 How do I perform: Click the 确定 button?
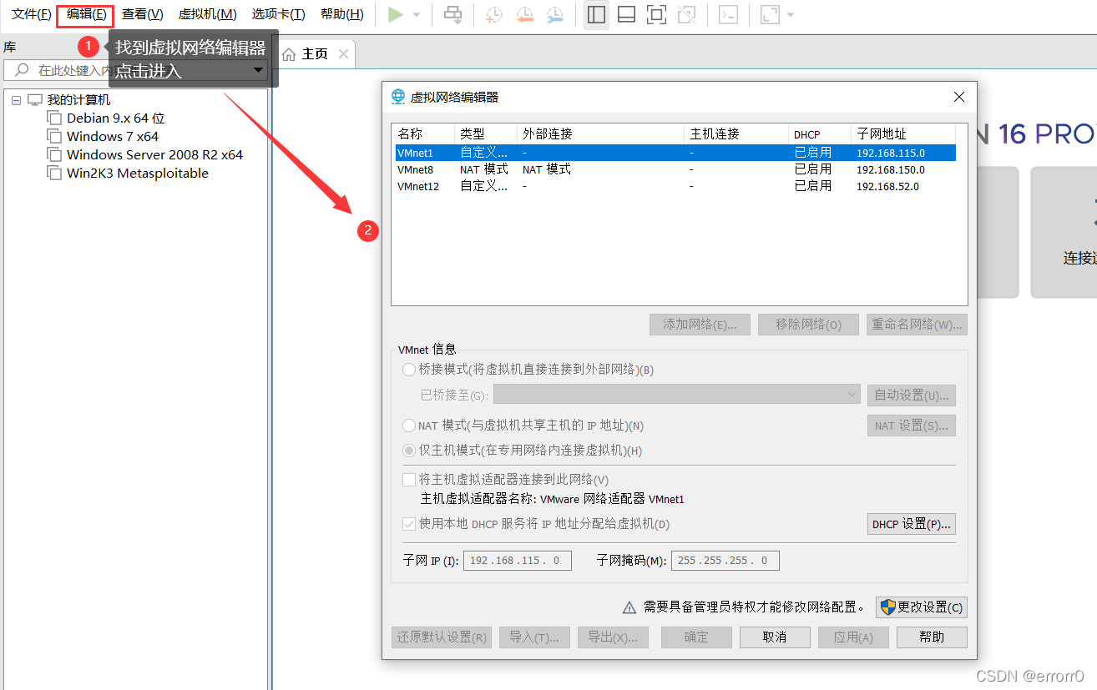(x=696, y=637)
